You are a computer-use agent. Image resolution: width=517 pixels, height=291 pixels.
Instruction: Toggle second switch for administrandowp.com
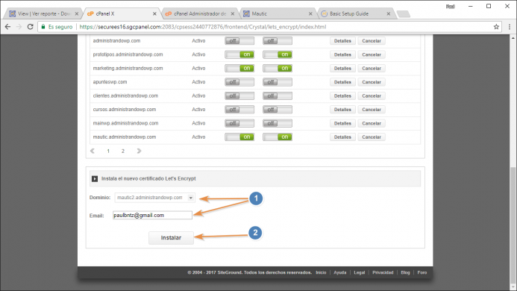click(x=278, y=41)
